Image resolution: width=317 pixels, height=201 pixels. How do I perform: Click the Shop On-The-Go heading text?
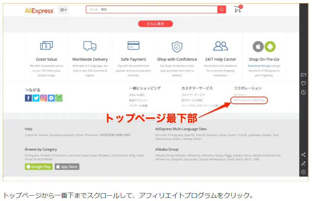point(264,59)
